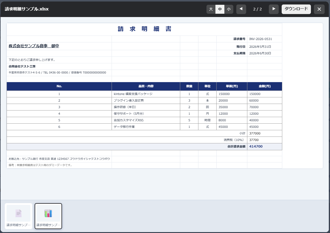Click 下記のとおりご請求申し上げます text

(32, 60)
